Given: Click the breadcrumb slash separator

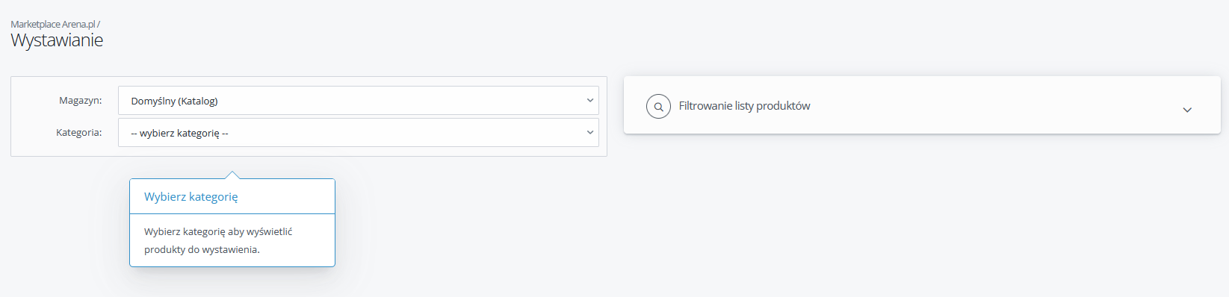Looking at the screenshot, I should click(x=99, y=24).
